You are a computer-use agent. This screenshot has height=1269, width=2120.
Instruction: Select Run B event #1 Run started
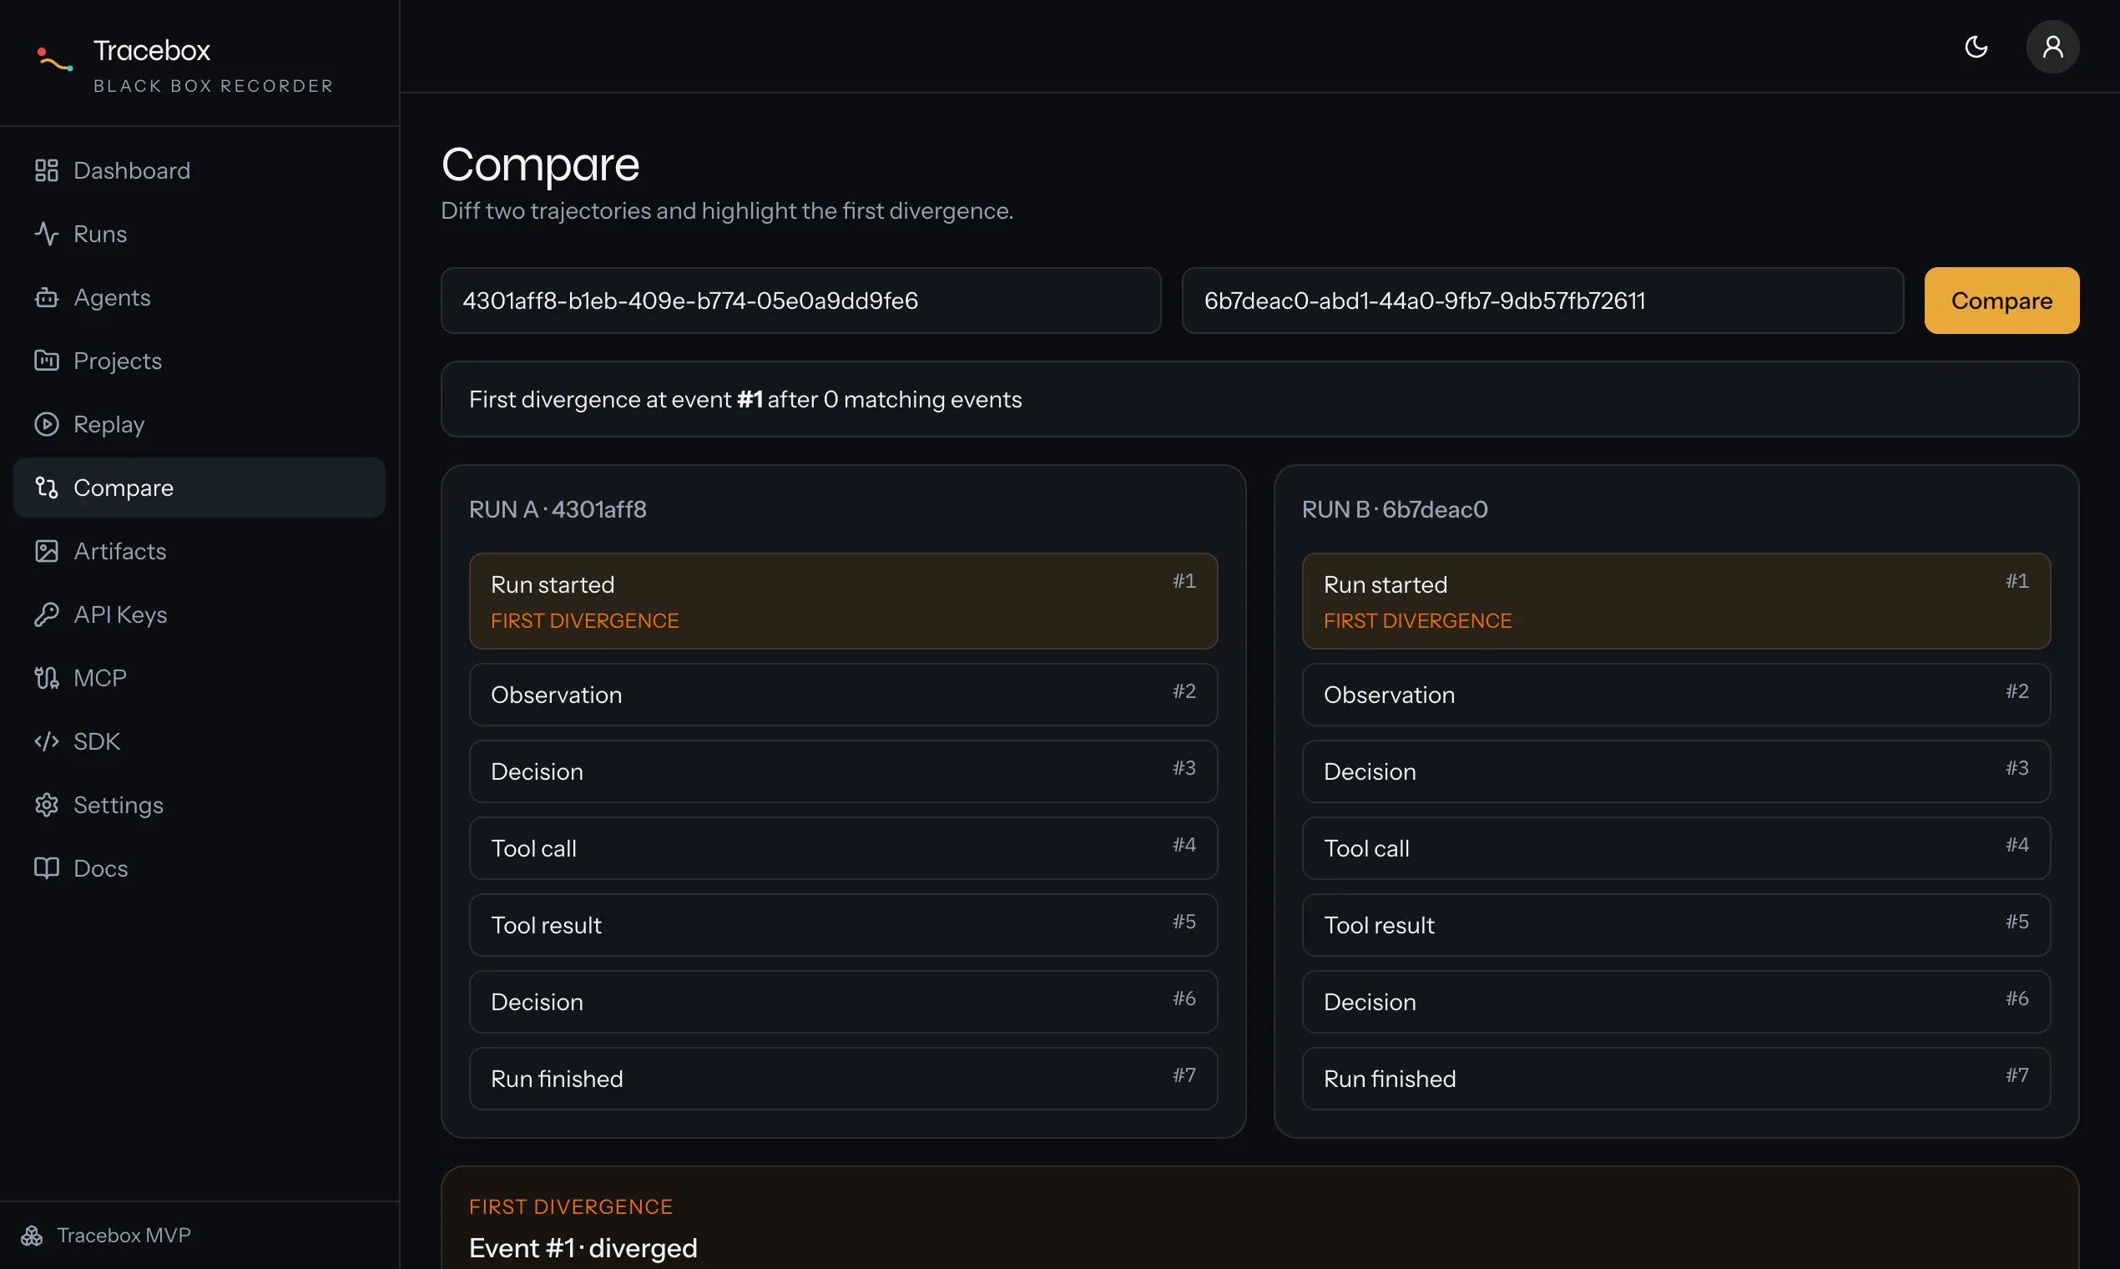click(x=1675, y=601)
